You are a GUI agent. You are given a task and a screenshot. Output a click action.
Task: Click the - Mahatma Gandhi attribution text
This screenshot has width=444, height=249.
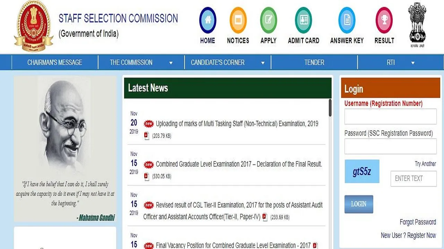(x=95, y=218)
